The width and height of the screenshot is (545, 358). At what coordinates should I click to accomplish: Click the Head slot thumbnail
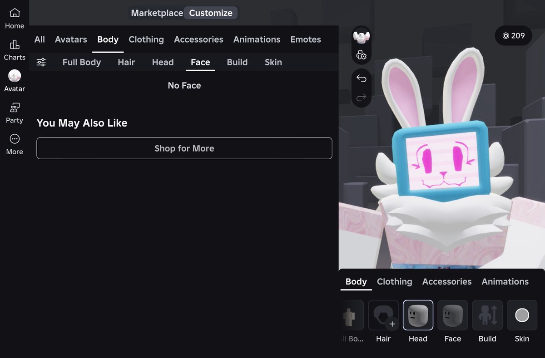(x=418, y=315)
